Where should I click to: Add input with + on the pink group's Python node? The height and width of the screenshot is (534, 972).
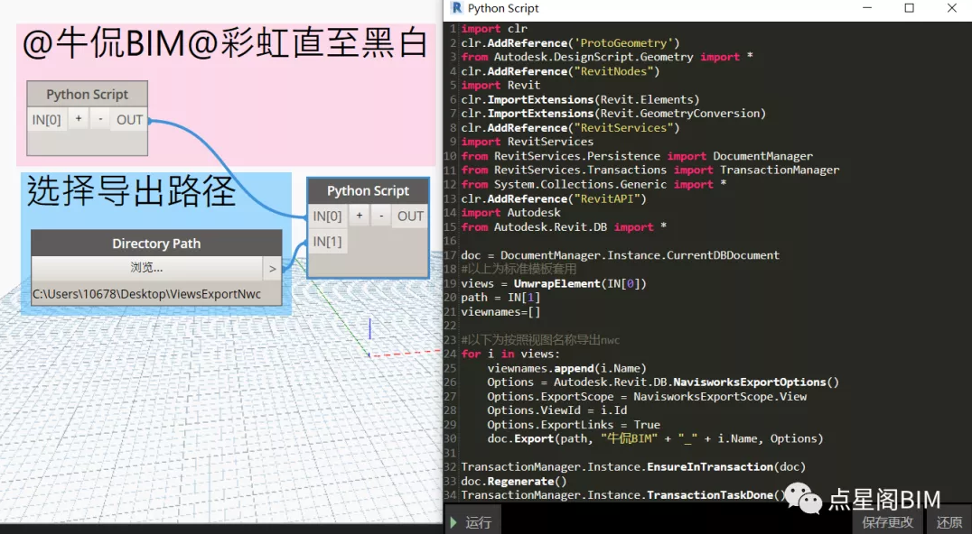point(79,119)
